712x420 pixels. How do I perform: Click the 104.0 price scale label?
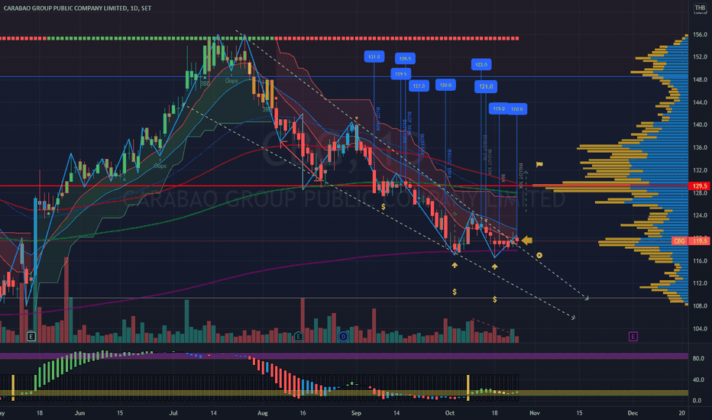pyautogui.click(x=700, y=328)
